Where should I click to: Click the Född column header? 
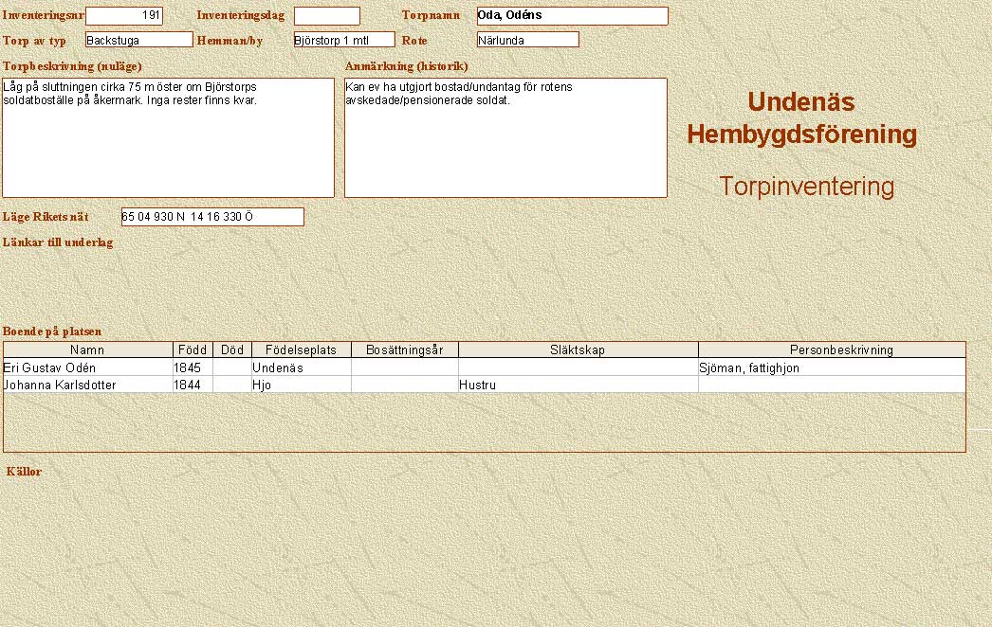tap(193, 349)
